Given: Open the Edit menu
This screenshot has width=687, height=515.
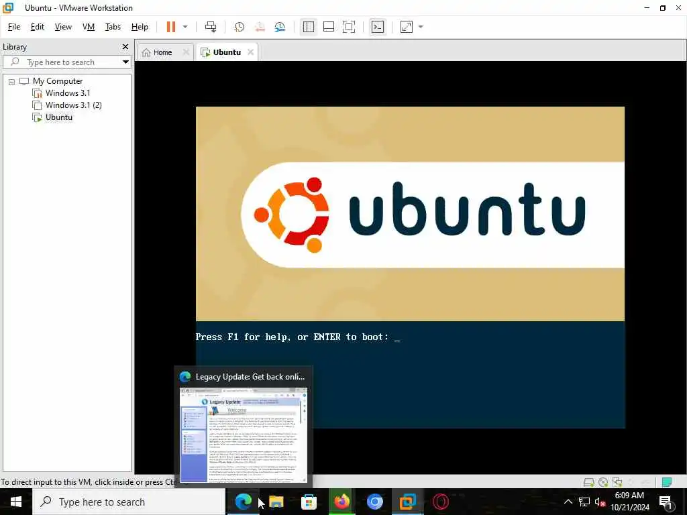Looking at the screenshot, I should click(38, 27).
